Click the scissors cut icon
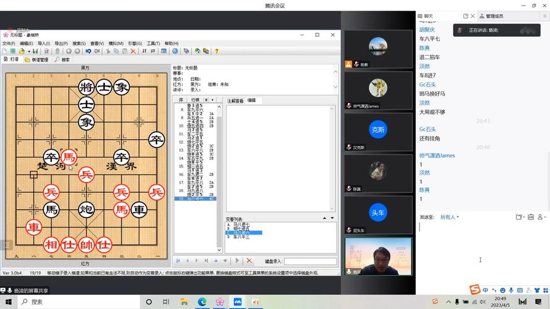Image resolution: width=550 pixels, height=309 pixels. click(x=108, y=51)
